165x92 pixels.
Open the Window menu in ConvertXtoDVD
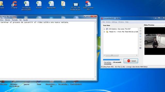tap(121, 22)
